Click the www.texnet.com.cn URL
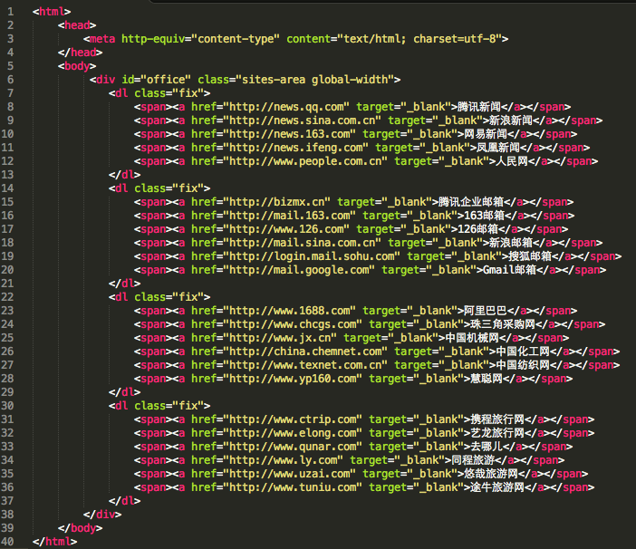This screenshot has height=549, width=636. pos(305,365)
